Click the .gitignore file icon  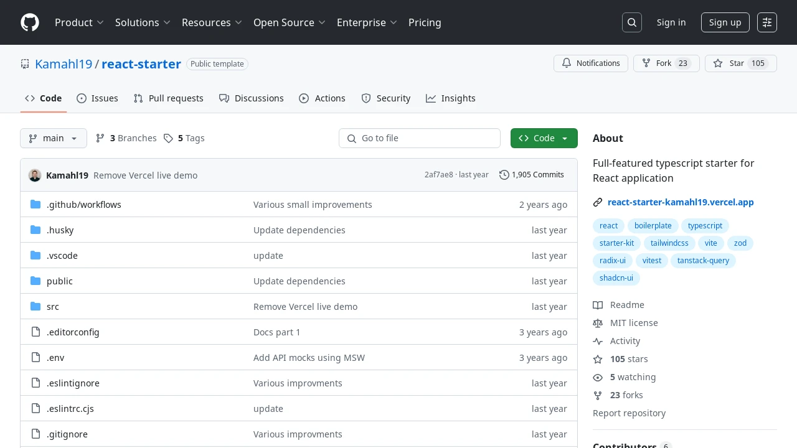35,434
